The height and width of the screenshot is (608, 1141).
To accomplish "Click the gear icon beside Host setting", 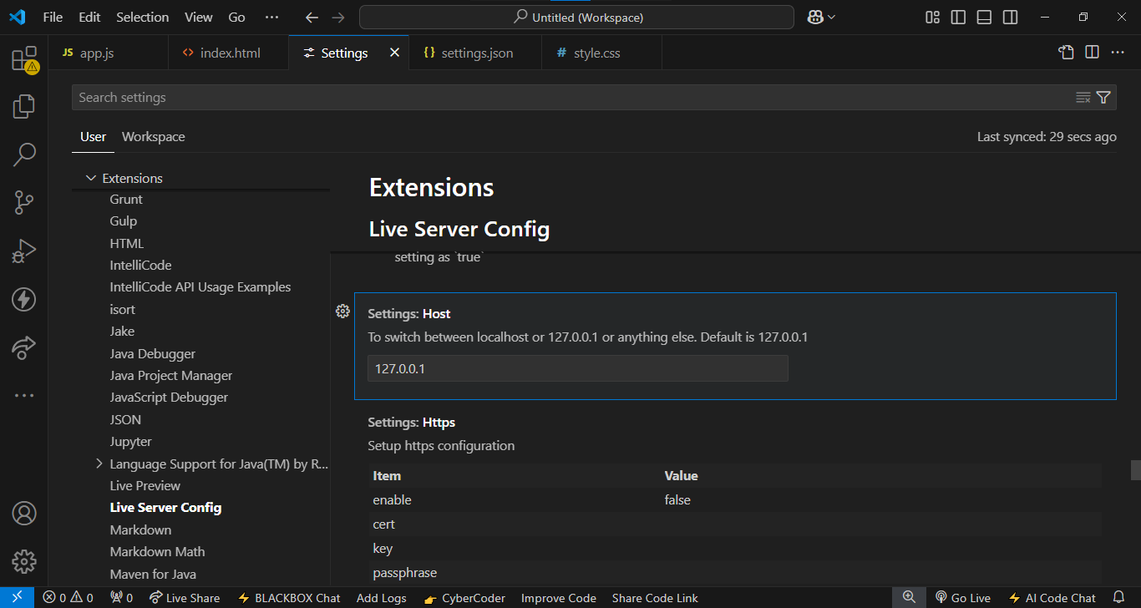I will [x=342, y=312].
